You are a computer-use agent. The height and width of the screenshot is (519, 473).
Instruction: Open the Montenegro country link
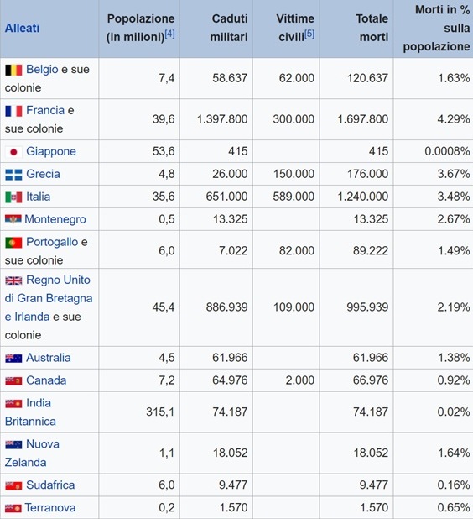(55, 219)
